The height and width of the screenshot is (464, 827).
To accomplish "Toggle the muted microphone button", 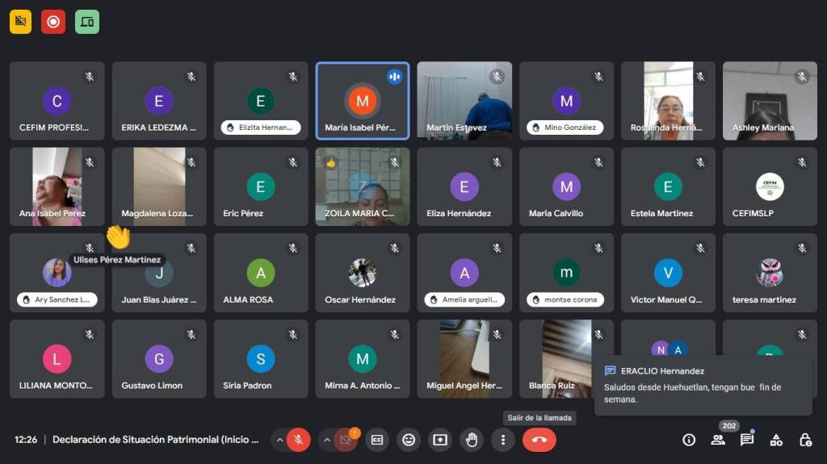I will click(298, 440).
